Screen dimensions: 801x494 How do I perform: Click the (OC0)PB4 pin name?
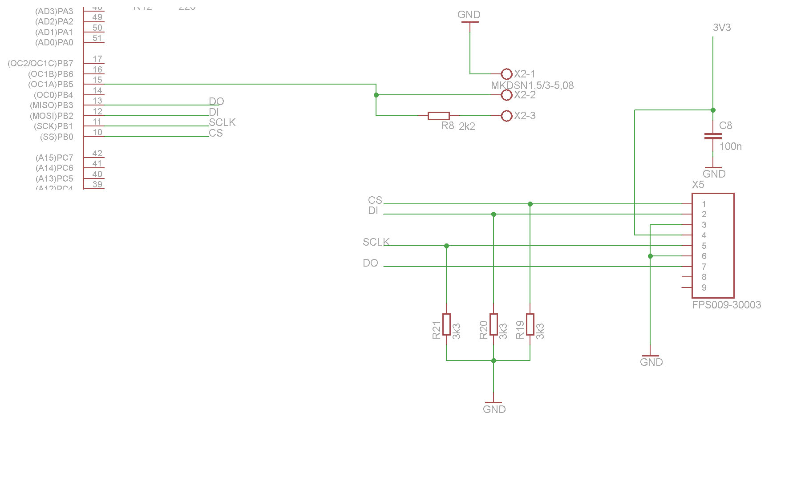click(53, 95)
